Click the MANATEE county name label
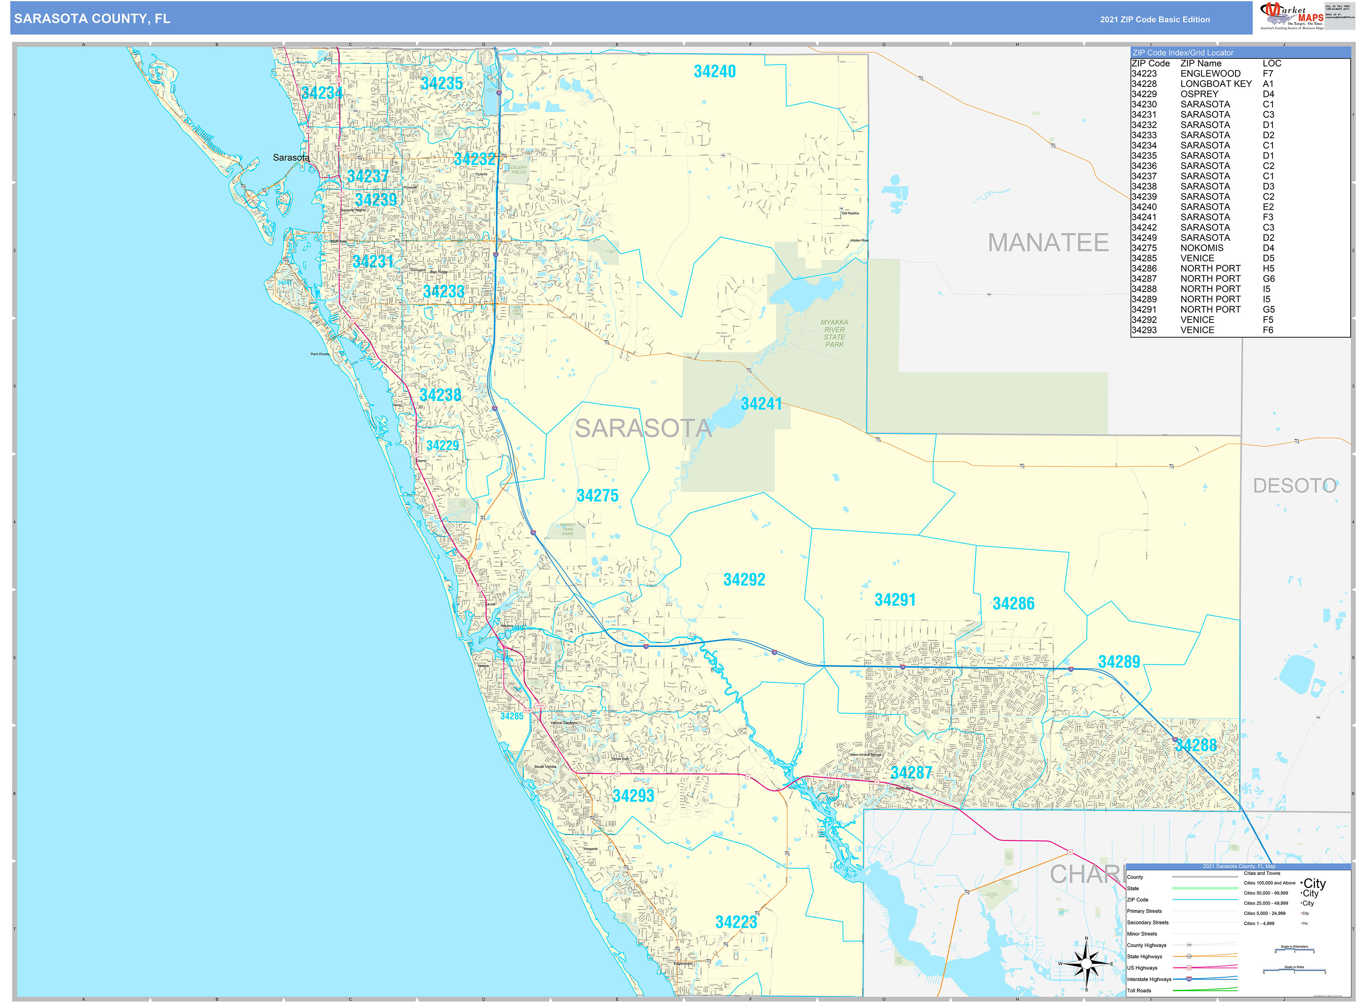 1048,242
